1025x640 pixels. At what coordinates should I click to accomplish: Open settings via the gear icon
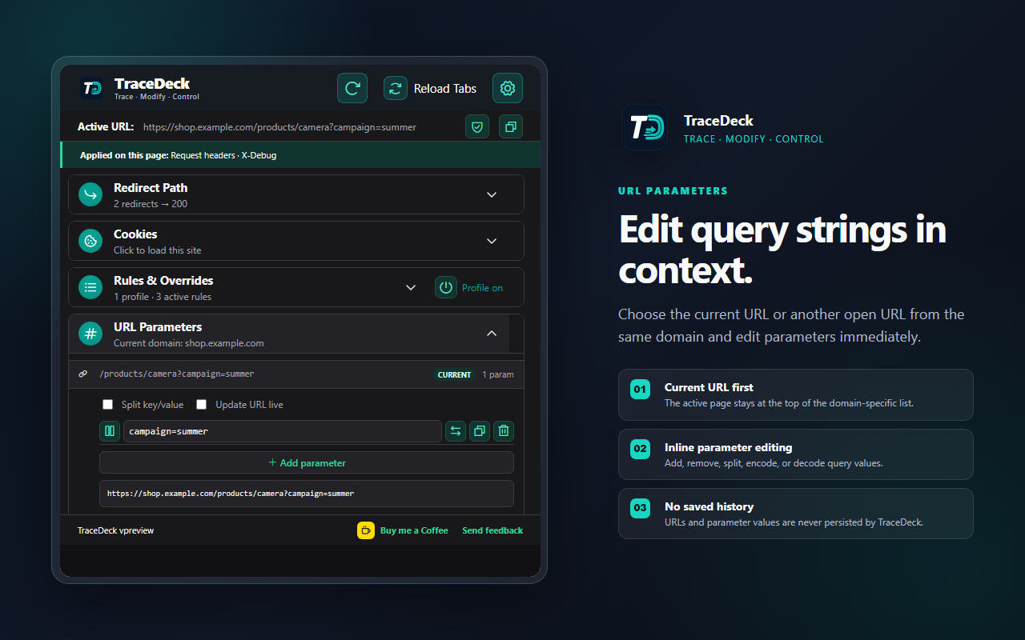coord(508,88)
